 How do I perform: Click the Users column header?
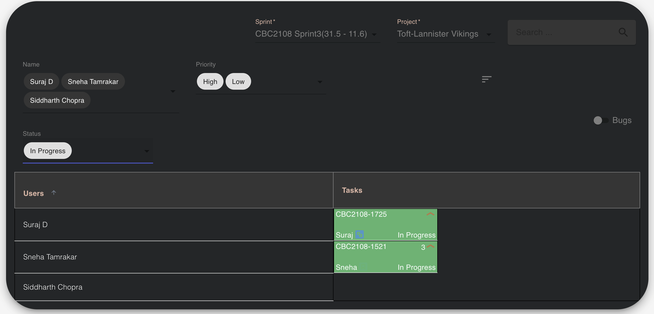coord(33,193)
